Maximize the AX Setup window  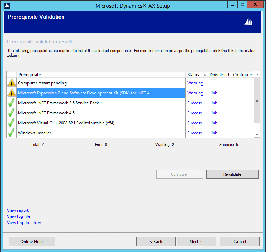coord(242,5)
